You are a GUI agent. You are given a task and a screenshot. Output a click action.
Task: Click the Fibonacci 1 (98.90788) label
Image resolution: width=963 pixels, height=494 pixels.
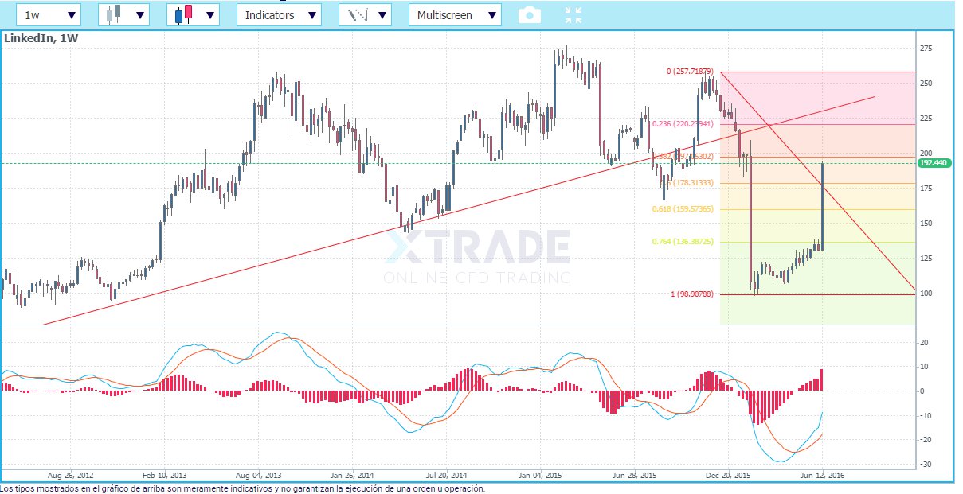coord(691,294)
